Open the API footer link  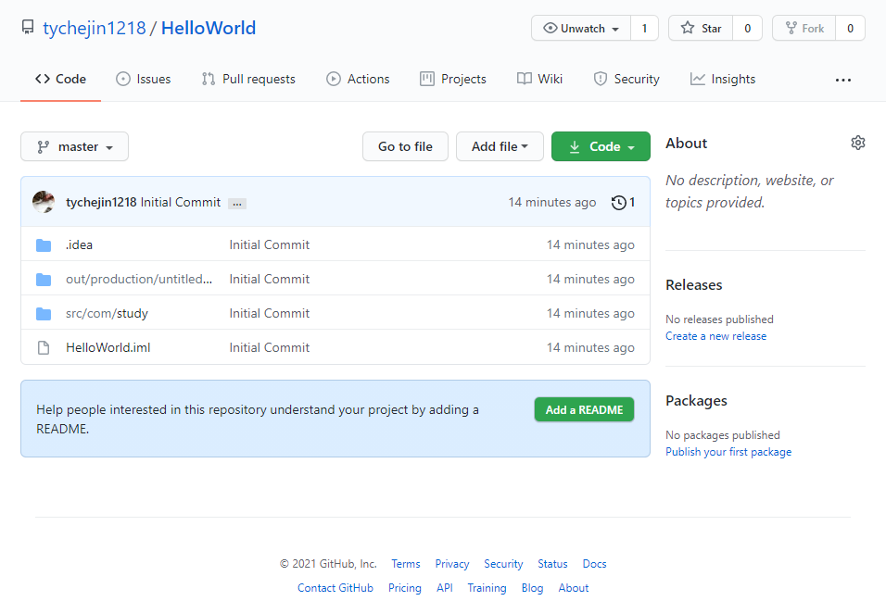click(x=445, y=588)
